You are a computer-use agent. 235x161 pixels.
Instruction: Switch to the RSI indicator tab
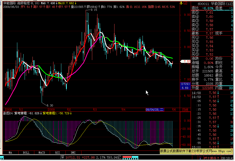[x=57, y=153]
